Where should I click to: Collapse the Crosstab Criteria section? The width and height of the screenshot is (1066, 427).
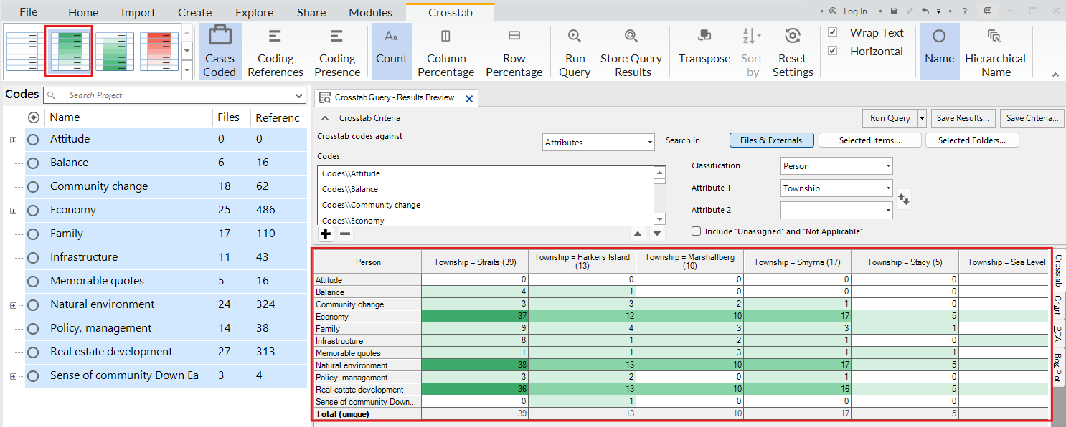(x=324, y=118)
